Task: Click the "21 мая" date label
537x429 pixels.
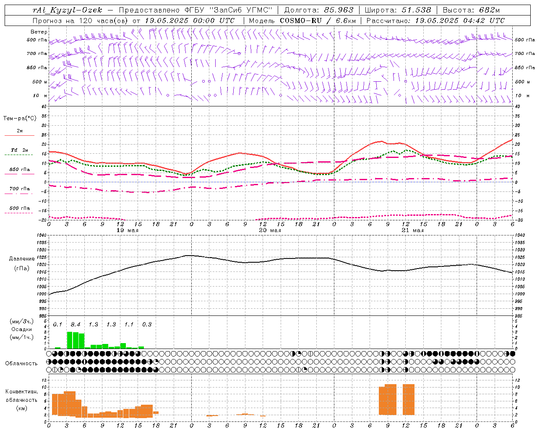Action: pos(413,230)
